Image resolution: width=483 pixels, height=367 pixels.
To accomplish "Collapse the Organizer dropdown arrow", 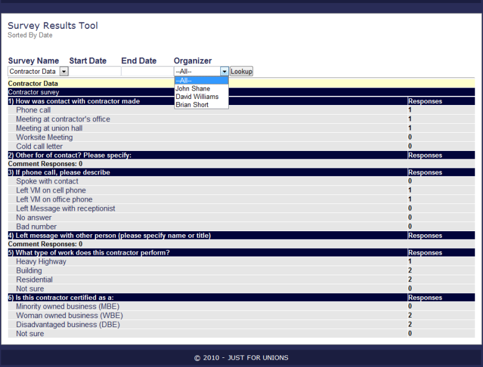I will (225, 71).
